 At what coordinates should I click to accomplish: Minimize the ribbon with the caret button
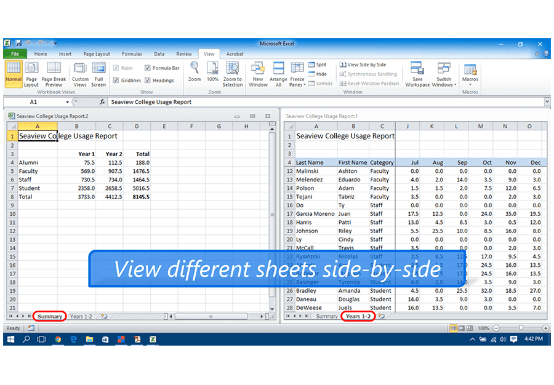[x=537, y=54]
